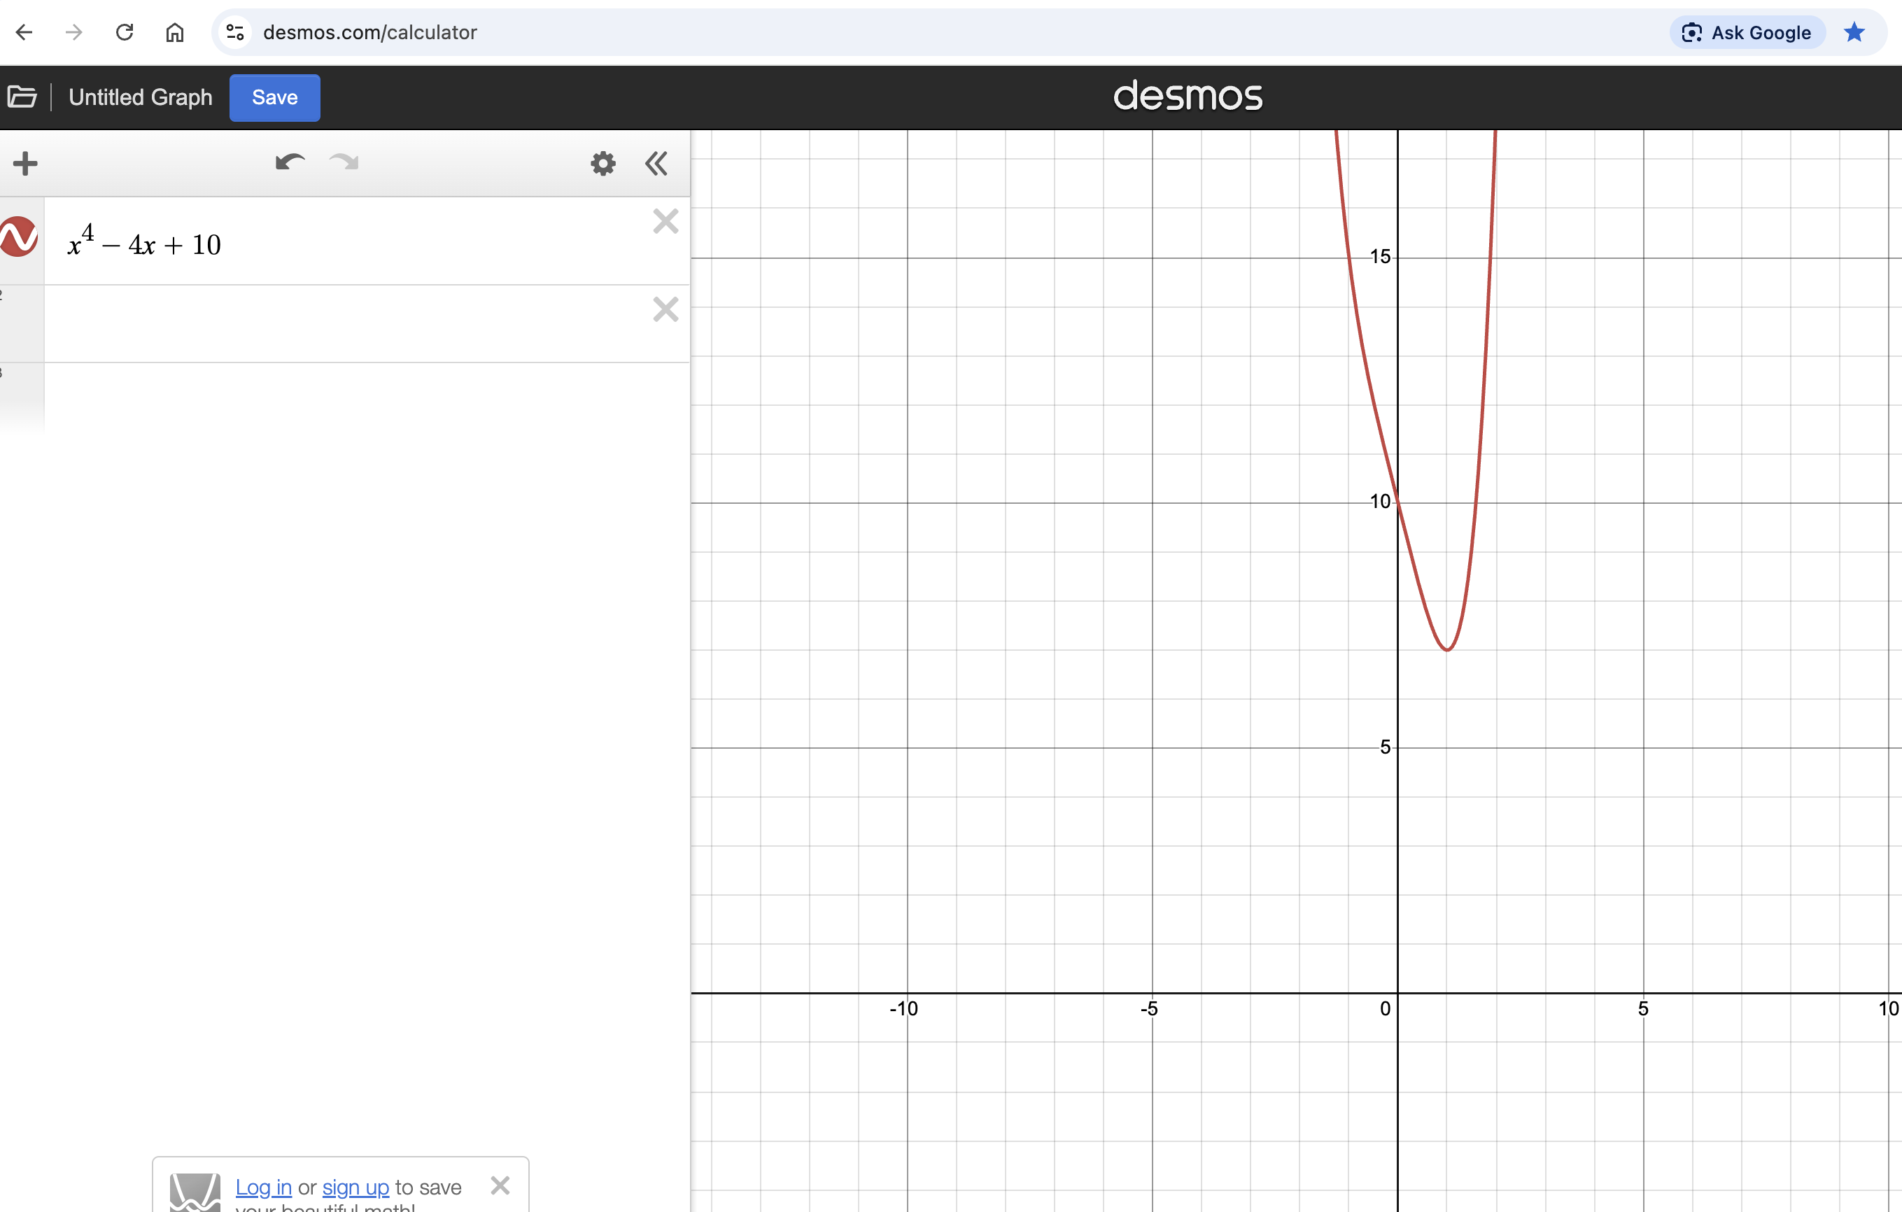This screenshot has height=1212, width=1902.
Task: Open the graph folder icon
Action: pos(22,97)
